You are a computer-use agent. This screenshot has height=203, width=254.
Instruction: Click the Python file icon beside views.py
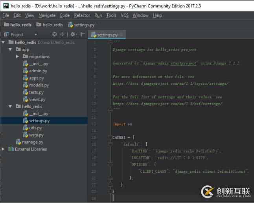tap(26, 99)
